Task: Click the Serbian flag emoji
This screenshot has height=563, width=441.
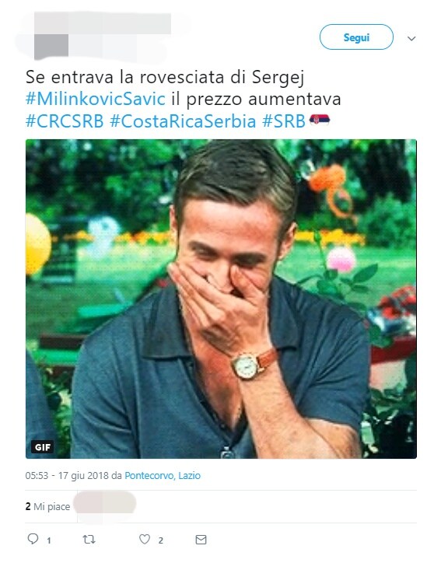Action: [x=319, y=120]
